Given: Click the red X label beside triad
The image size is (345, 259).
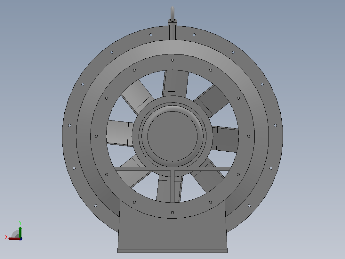Looking at the screenshot, I should (x=6, y=237).
